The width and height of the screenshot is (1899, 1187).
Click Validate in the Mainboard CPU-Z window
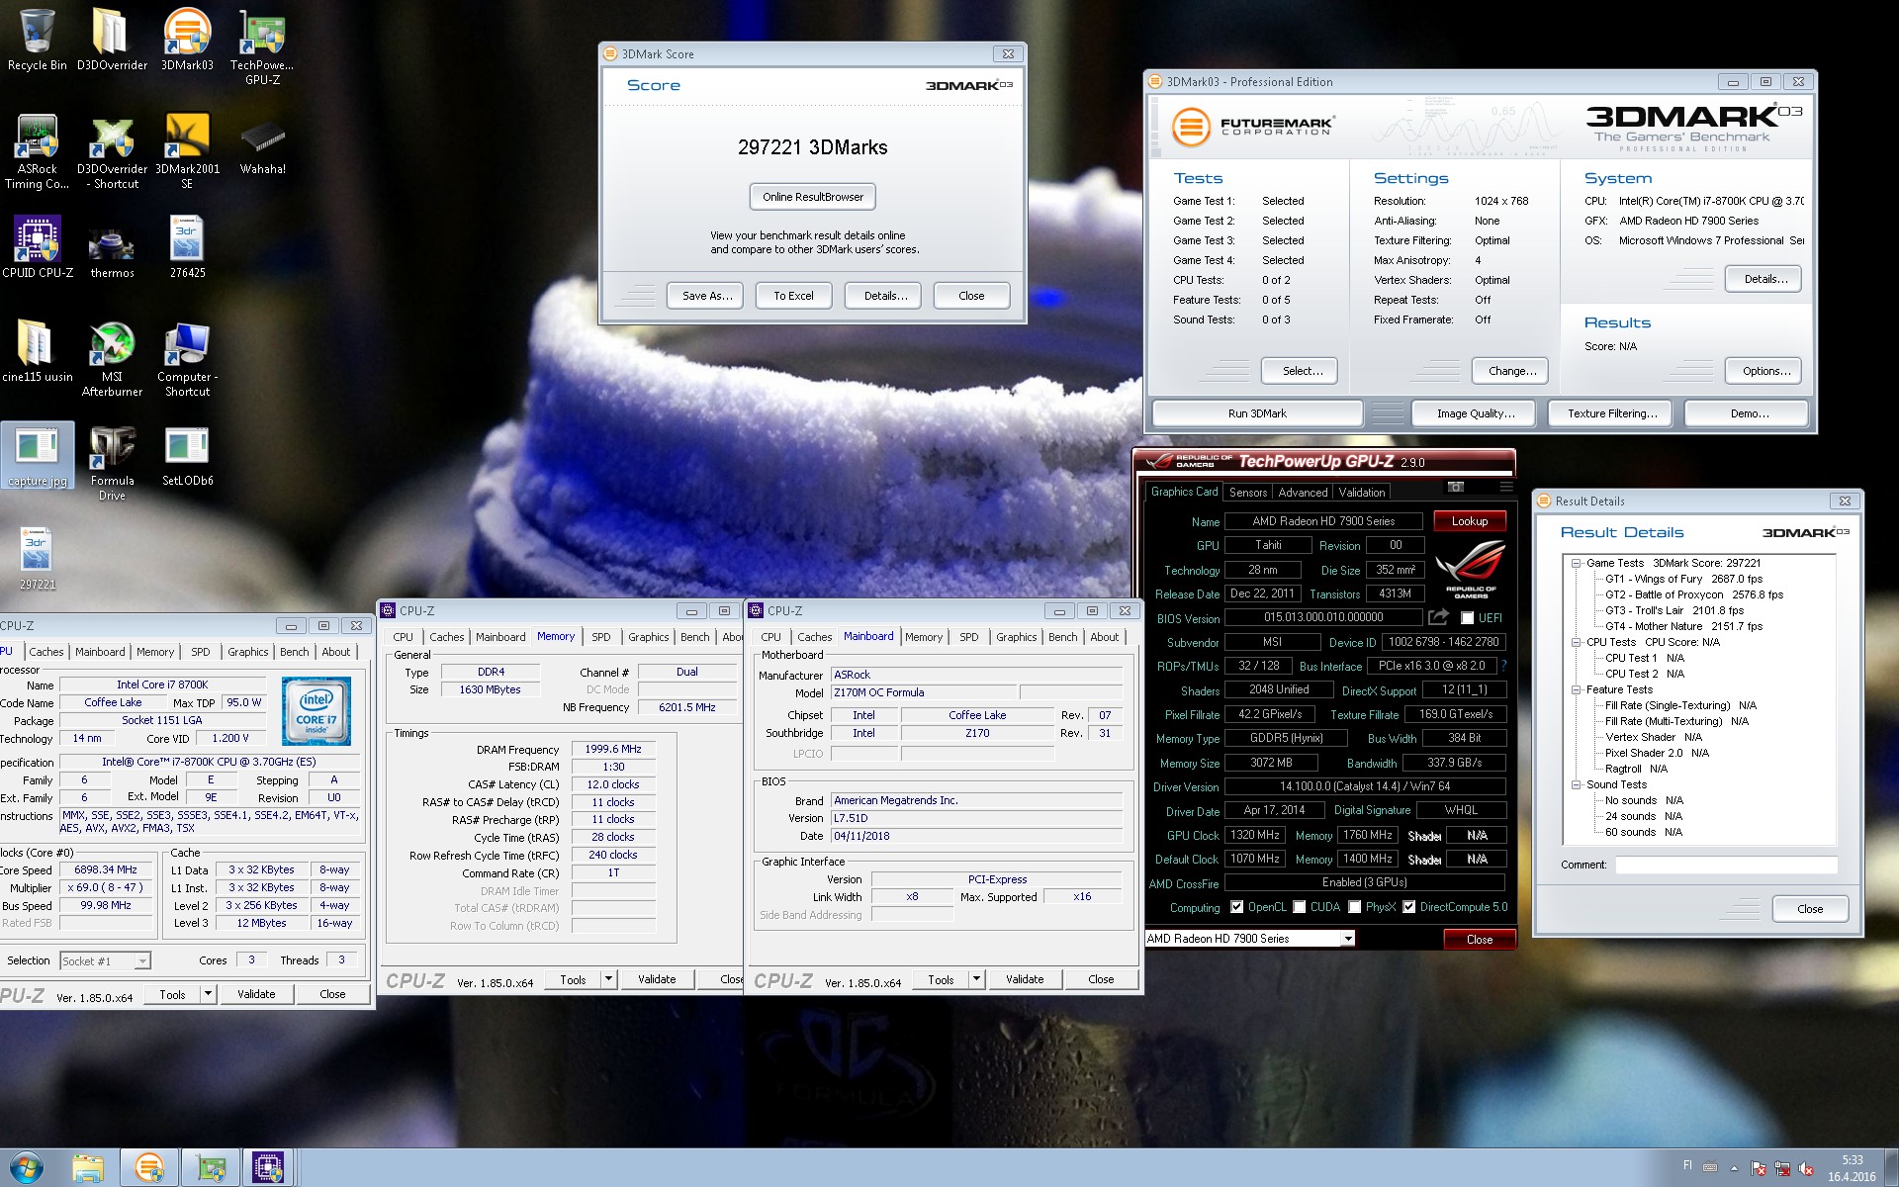[1025, 979]
